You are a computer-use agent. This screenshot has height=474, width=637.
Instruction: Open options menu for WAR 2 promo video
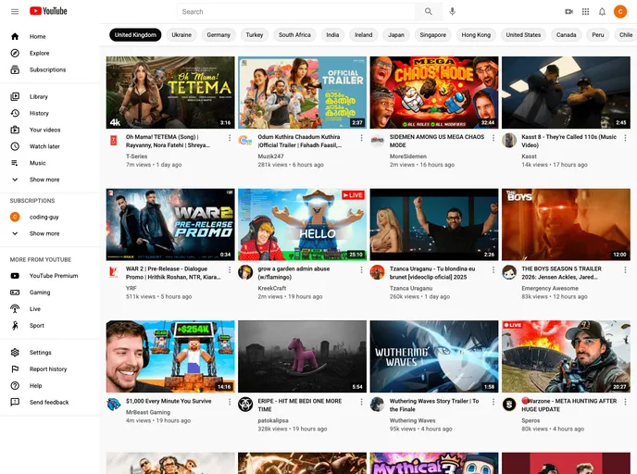point(230,269)
